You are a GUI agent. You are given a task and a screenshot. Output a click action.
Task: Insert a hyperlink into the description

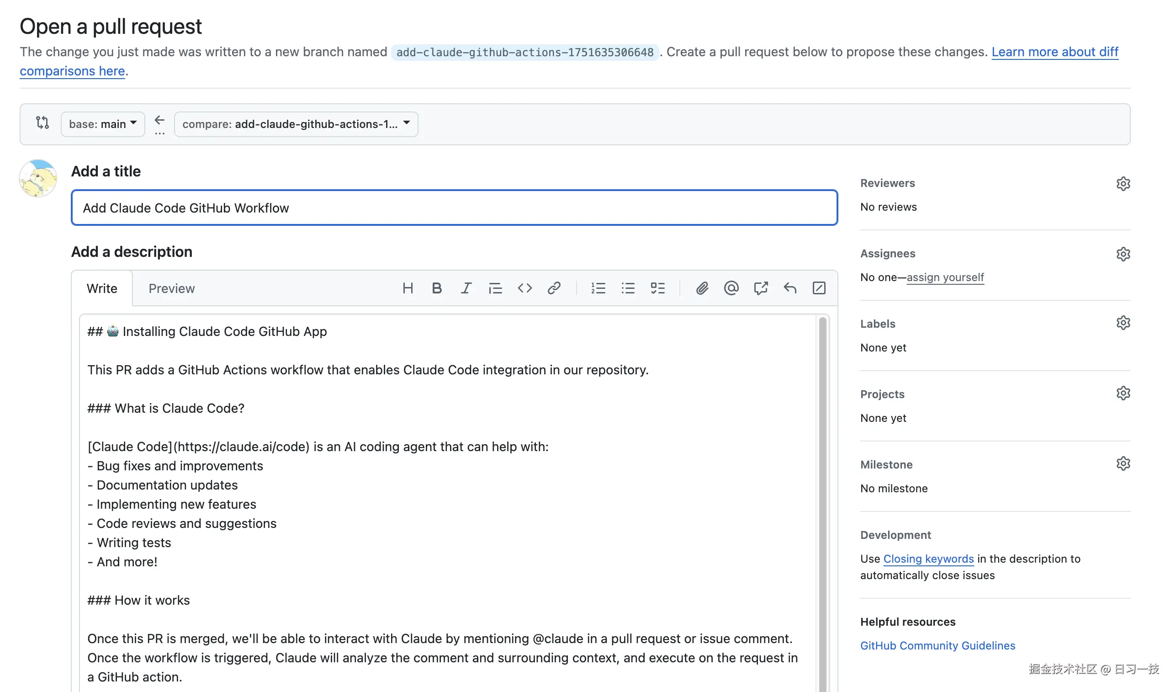pyautogui.click(x=554, y=288)
